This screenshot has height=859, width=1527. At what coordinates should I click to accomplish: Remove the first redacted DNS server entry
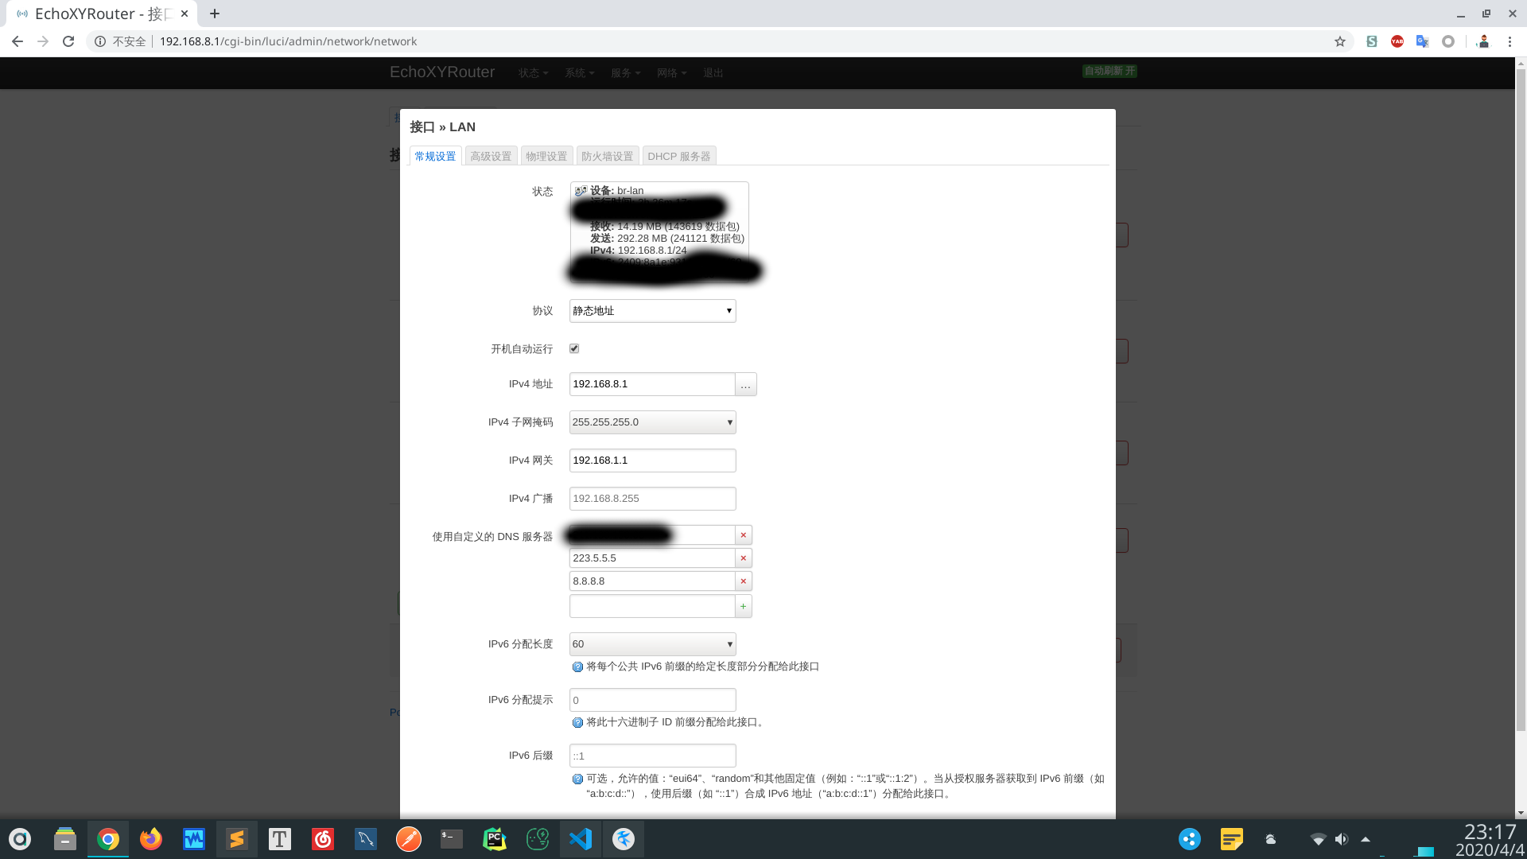click(x=744, y=535)
